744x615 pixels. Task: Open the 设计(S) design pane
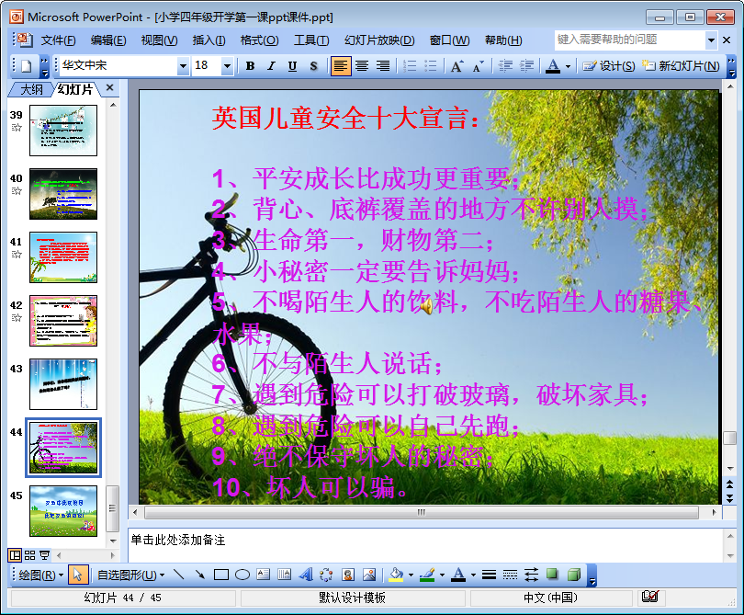tap(609, 66)
